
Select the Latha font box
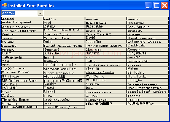click(106, 61)
